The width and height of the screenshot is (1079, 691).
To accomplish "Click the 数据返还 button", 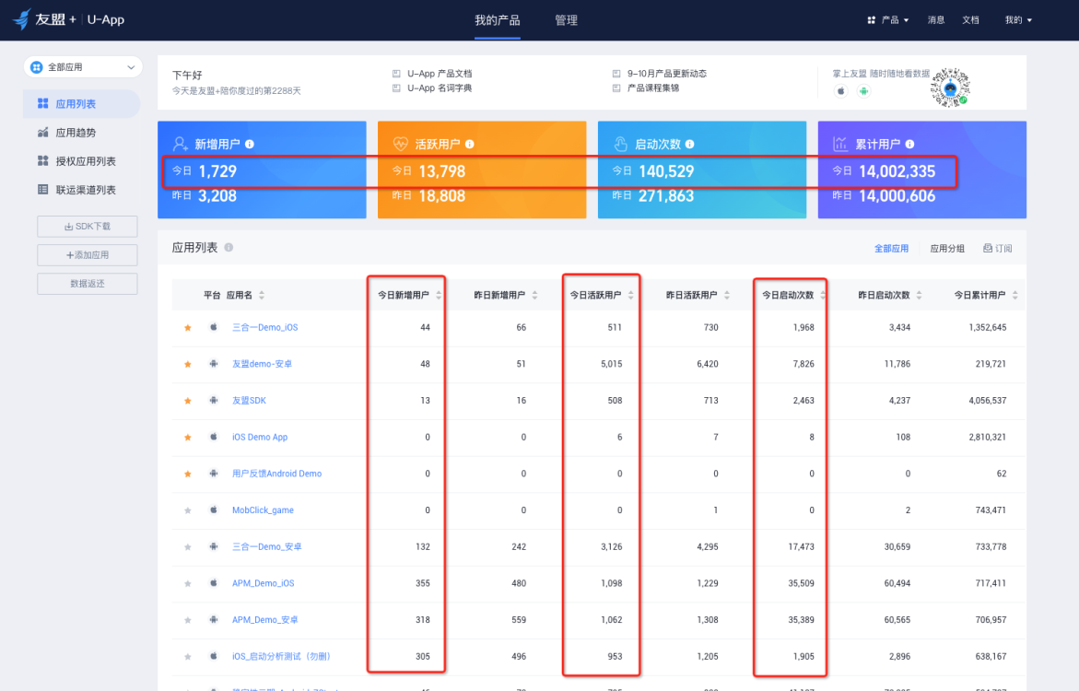I will pyautogui.click(x=88, y=284).
